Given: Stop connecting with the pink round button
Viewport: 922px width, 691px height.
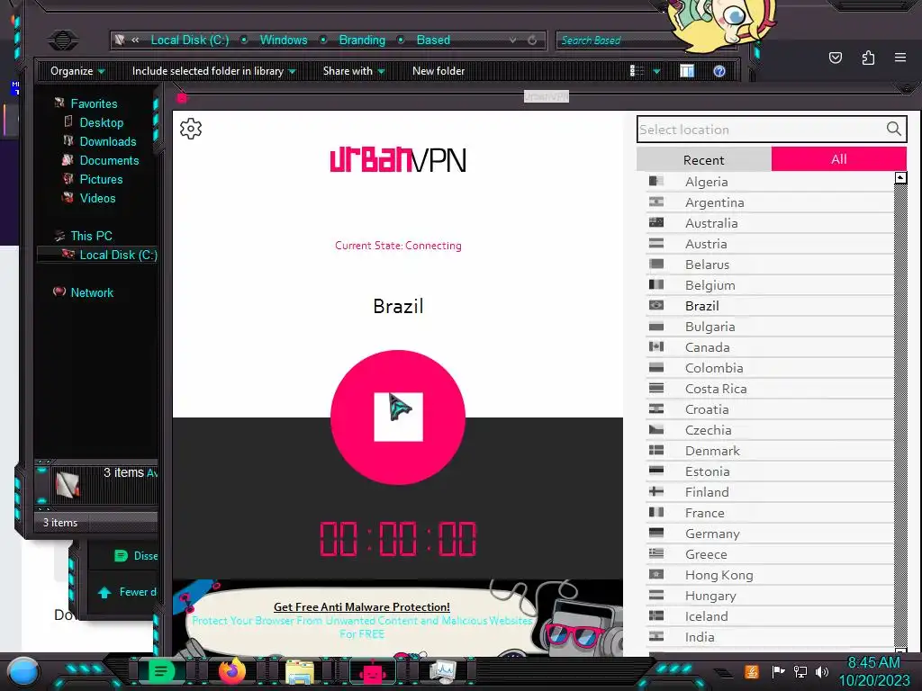Looking at the screenshot, I should (398, 417).
